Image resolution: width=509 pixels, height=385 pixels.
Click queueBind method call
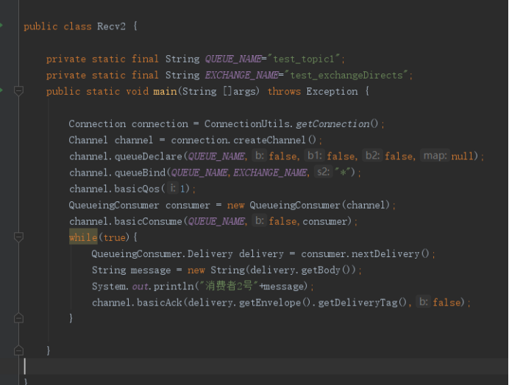[140, 173]
